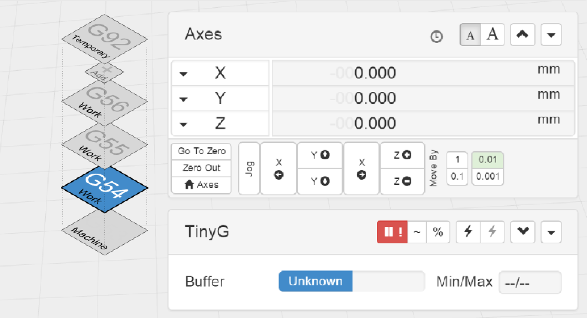Click the Zero Out button
The image size is (587, 318).
(x=202, y=168)
